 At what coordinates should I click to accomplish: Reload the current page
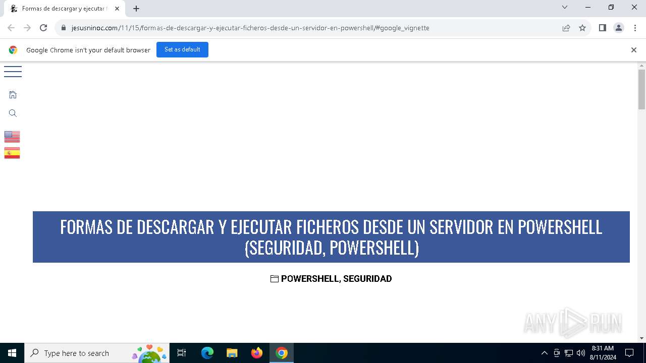[43, 28]
